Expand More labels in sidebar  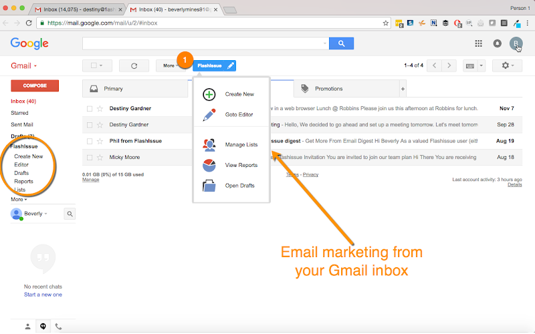coord(19,199)
